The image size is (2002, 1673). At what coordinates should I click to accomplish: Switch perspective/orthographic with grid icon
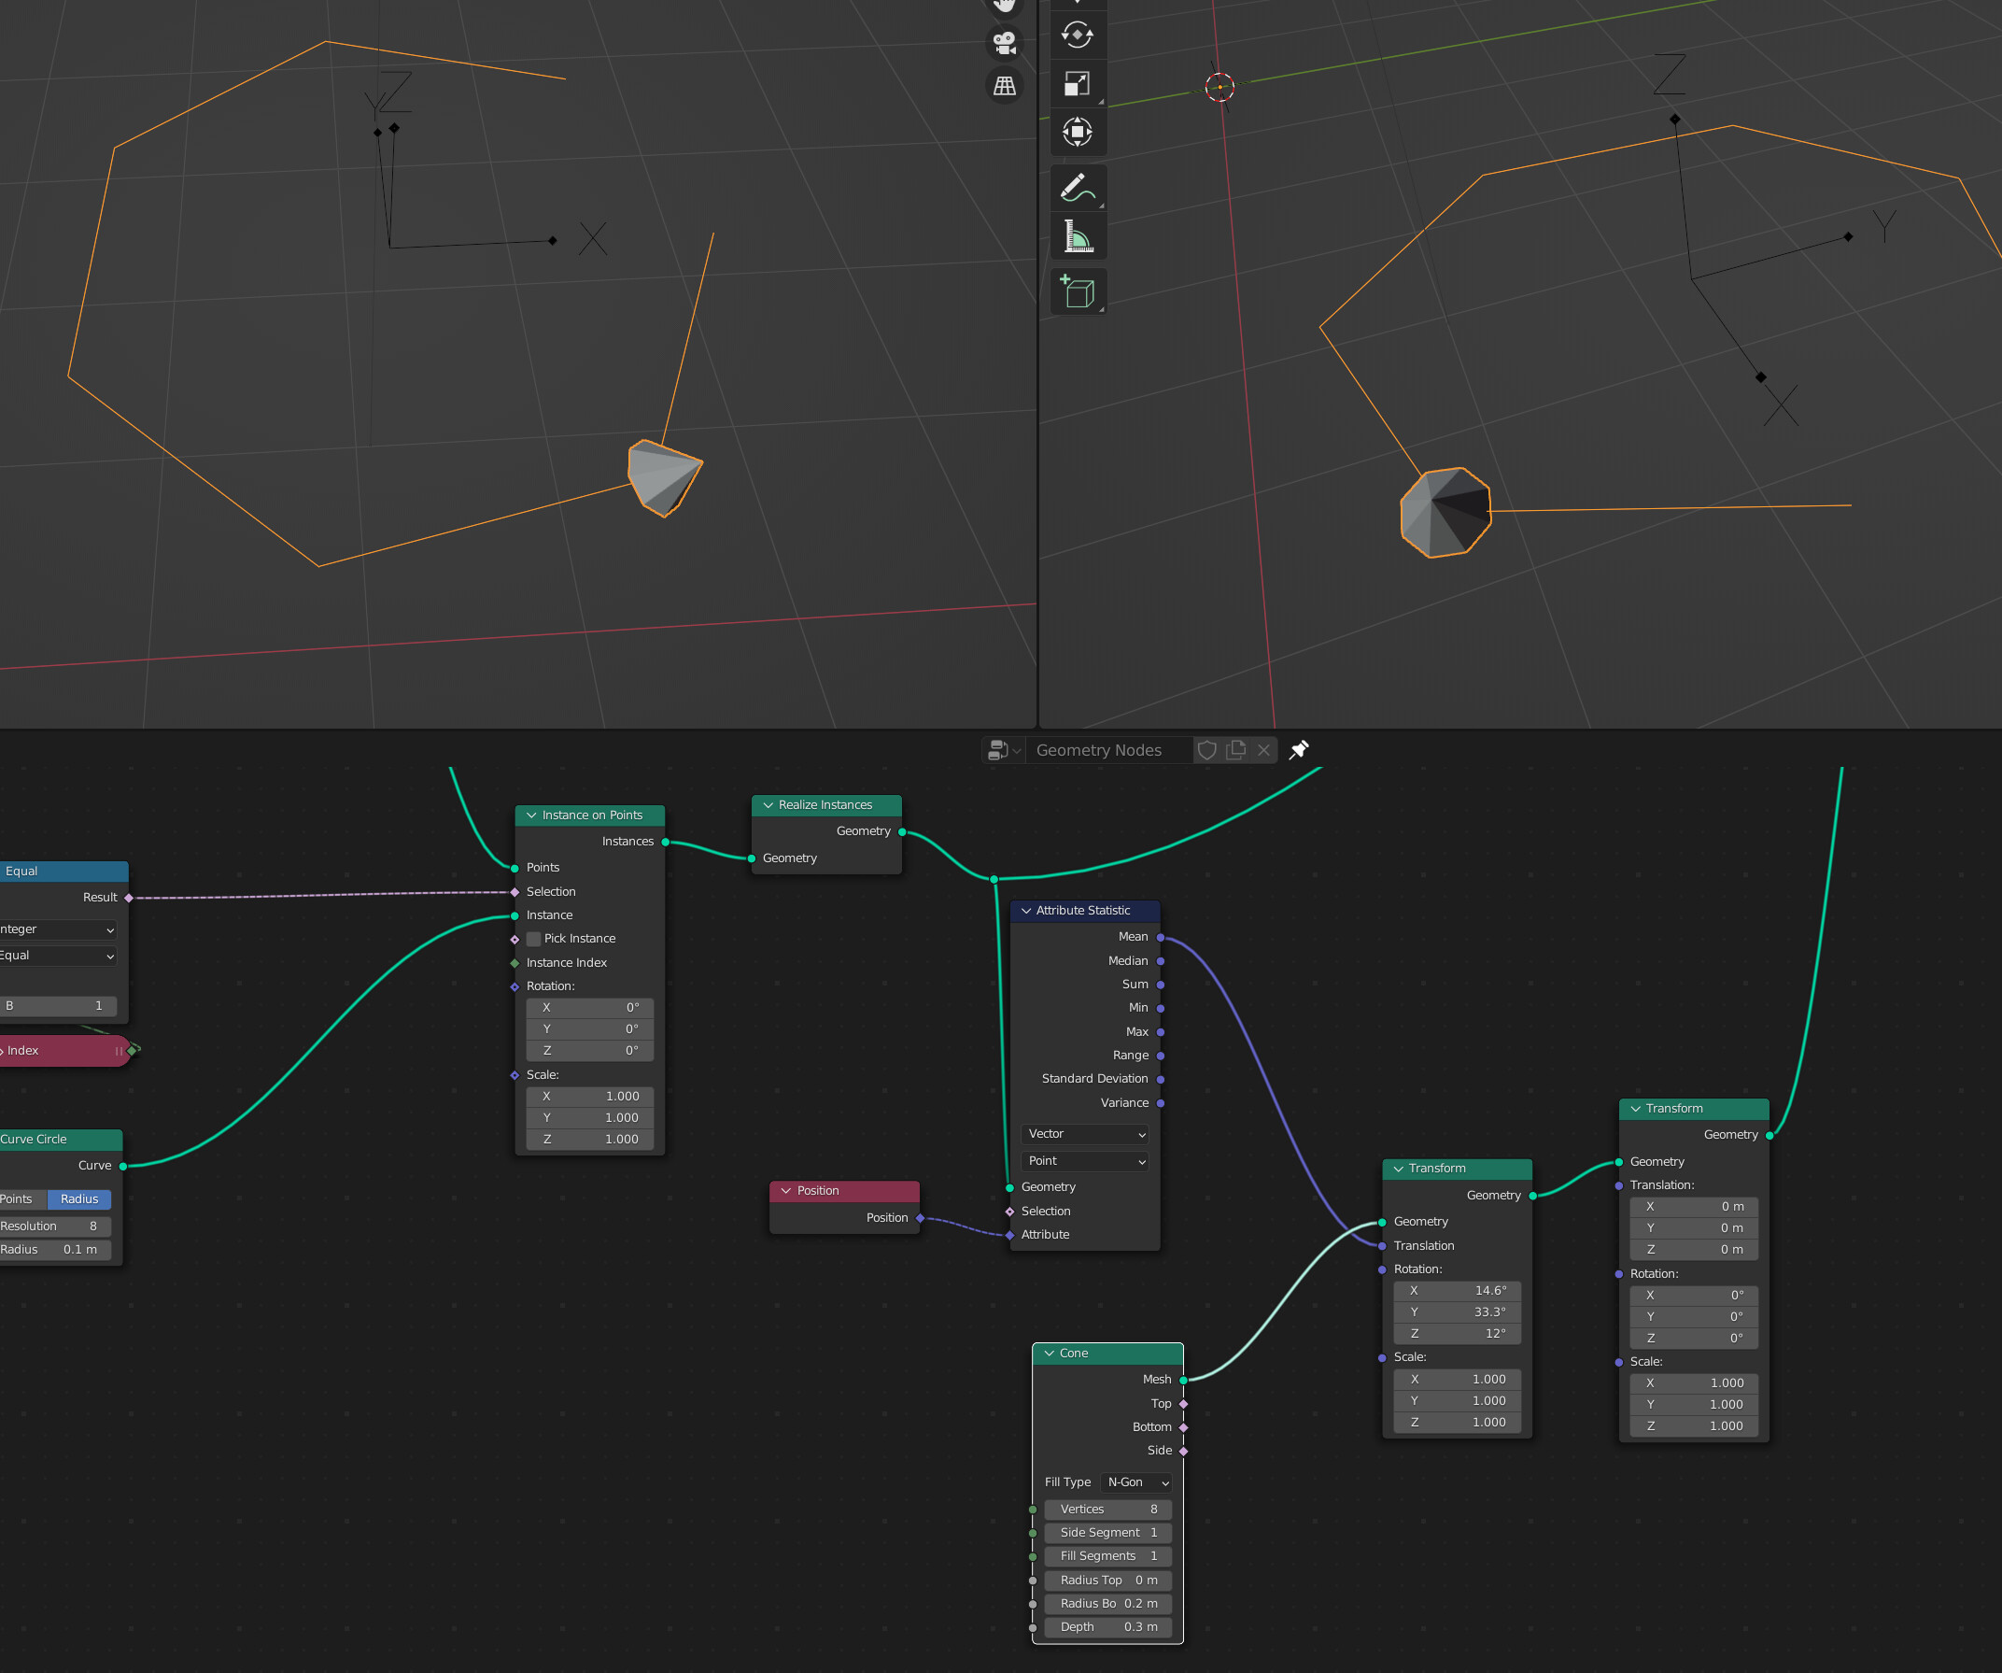pyautogui.click(x=1004, y=86)
